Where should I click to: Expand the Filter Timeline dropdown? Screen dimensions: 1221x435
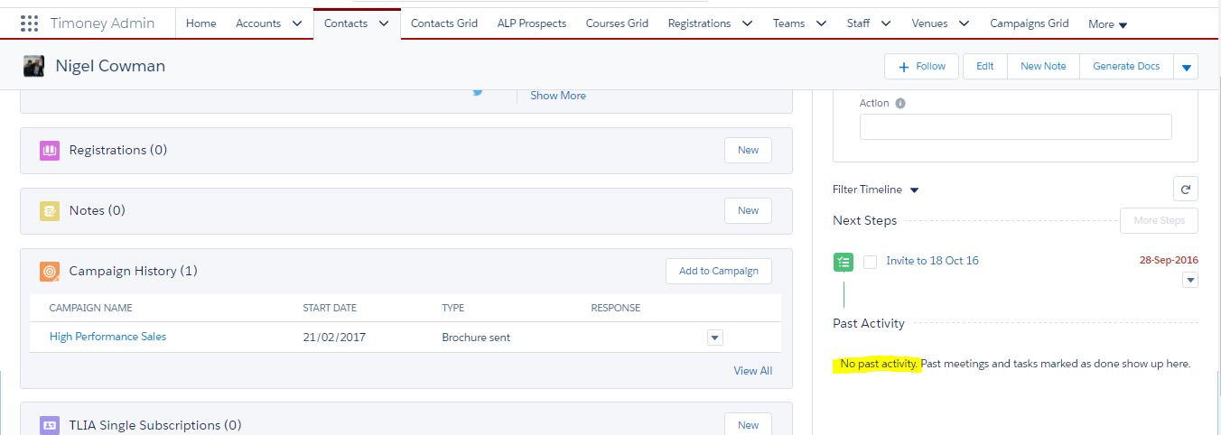coord(914,190)
